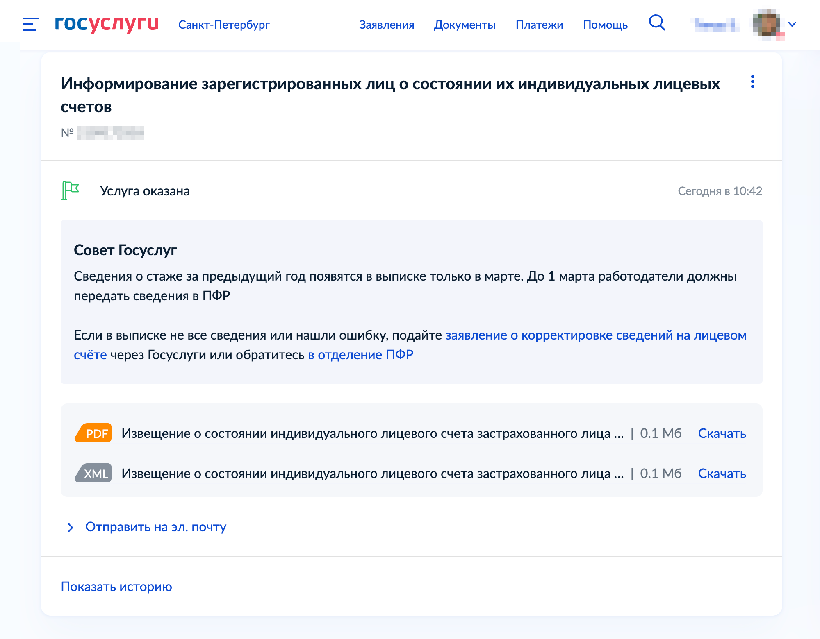Screen dimensions: 820x639
Task: Follow the 'в отделение ПФР' link
Action: pyautogui.click(x=360, y=355)
